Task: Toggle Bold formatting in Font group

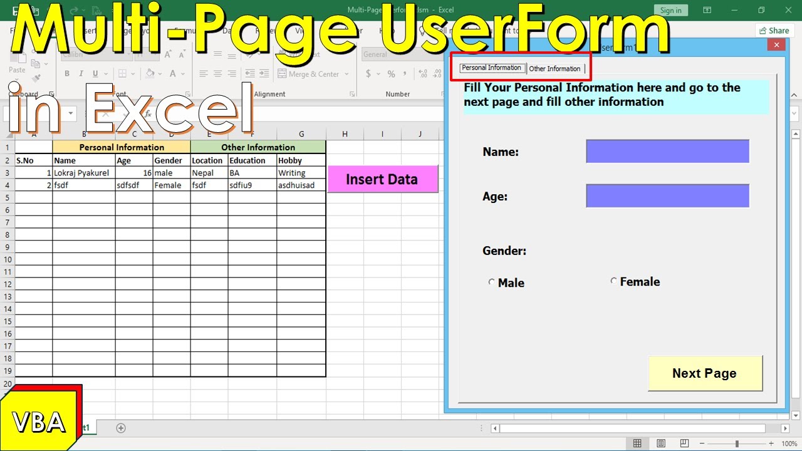Action: click(x=67, y=74)
